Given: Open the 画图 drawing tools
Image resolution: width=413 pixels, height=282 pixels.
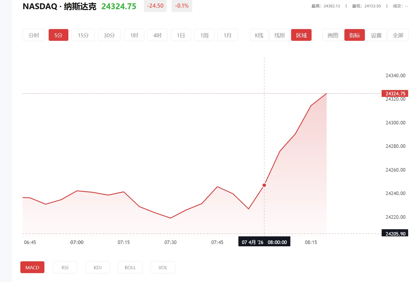Looking at the screenshot, I should [332, 35].
